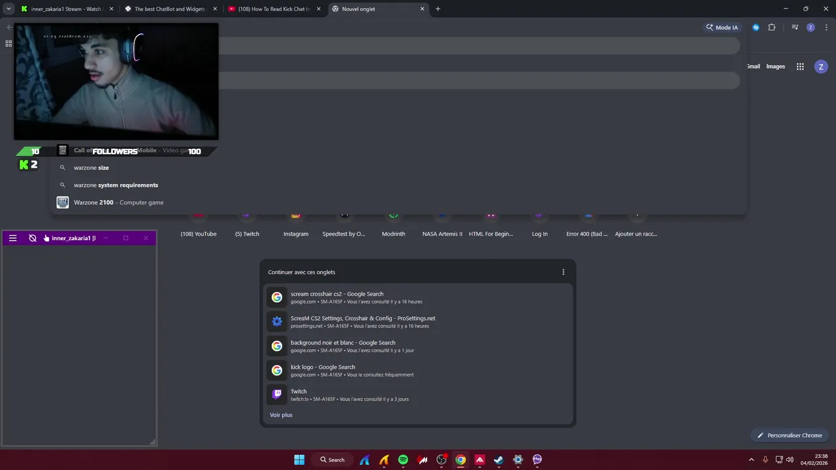Open Google Chrome from the taskbar

point(460,460)
